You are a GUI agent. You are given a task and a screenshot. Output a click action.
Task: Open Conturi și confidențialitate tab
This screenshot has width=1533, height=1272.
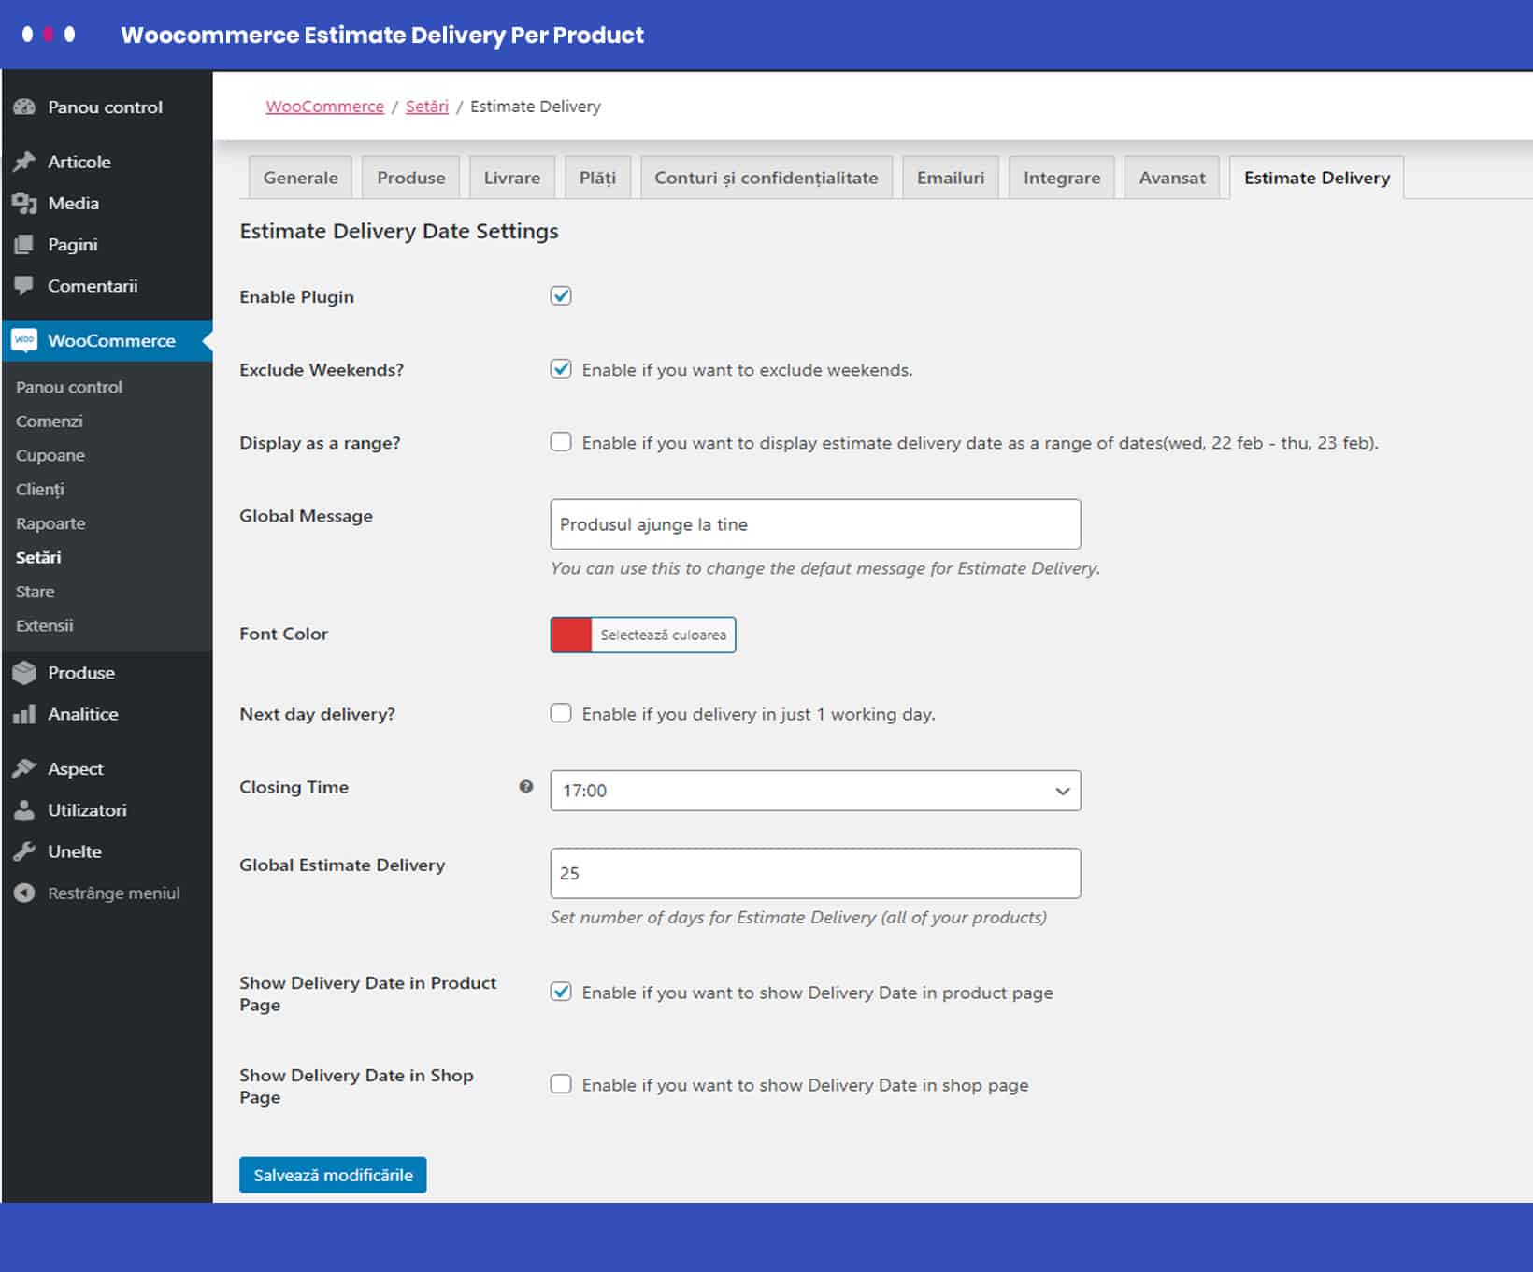point(766,178)
